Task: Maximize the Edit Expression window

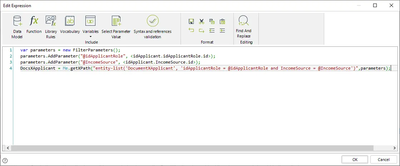Action: [375, 5]
